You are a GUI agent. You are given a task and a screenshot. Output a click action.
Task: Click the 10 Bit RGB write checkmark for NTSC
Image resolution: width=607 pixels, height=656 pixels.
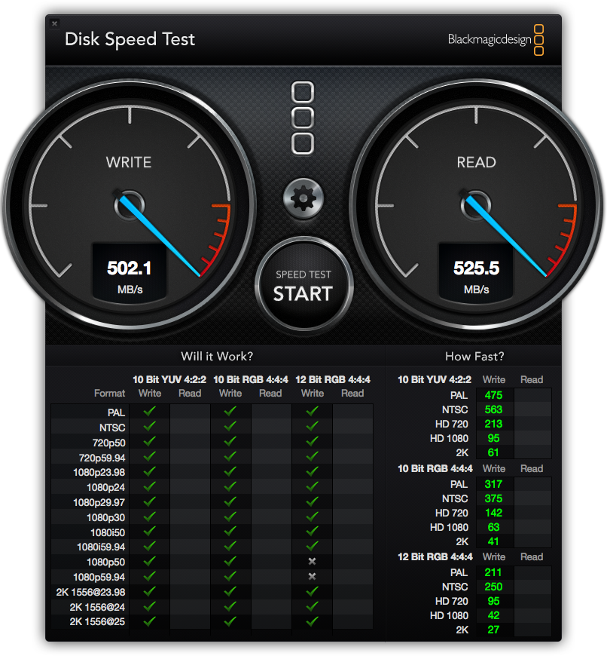(x=230, y=426)
